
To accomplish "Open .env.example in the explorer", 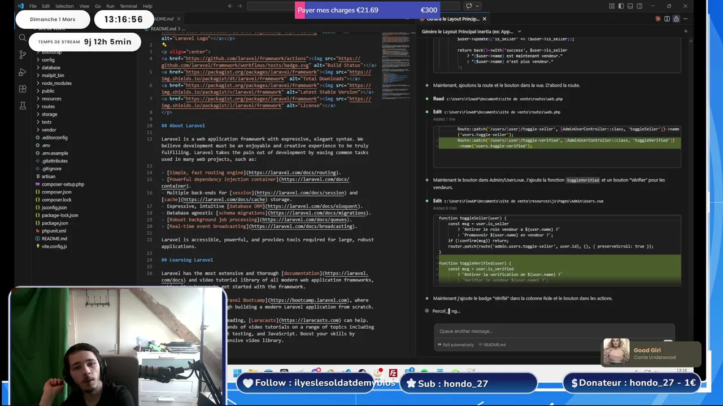I will [55, 153].
